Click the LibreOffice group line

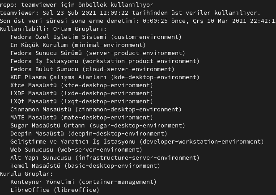point(55,190)
